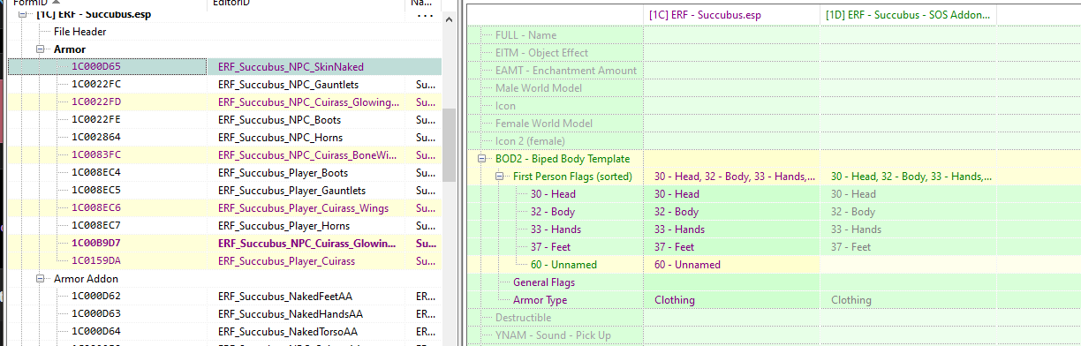Screen dimensions: 1081x346
Task: Collapse the Armor Addon group
Action: tap(41, 279)
